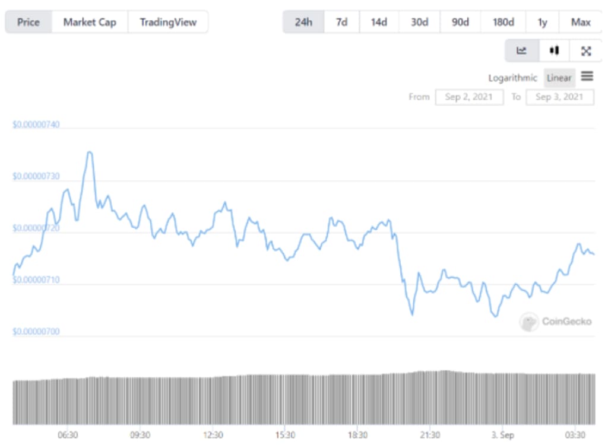Choose the 24h time range
Image resolution: width=608 pixels, height=445 pixels.
(303, 22)
